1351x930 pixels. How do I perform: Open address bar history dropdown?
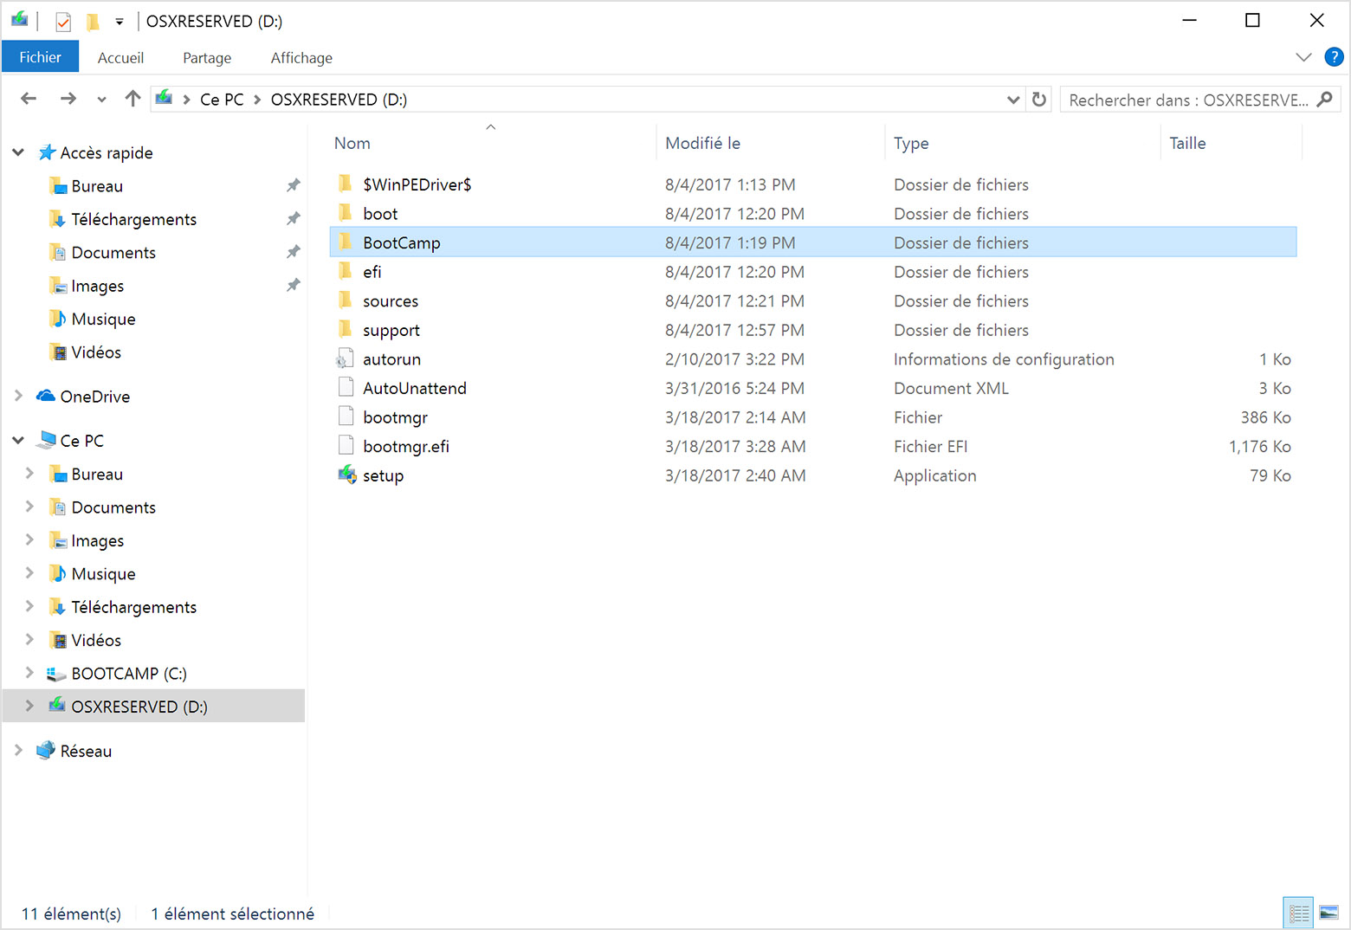[1012, 100]
